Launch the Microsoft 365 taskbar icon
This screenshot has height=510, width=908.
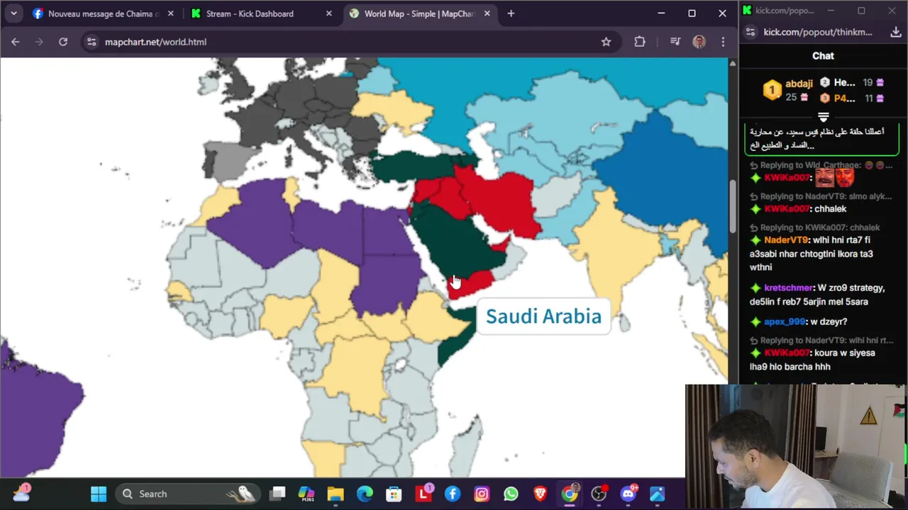[x=306, y=494]
